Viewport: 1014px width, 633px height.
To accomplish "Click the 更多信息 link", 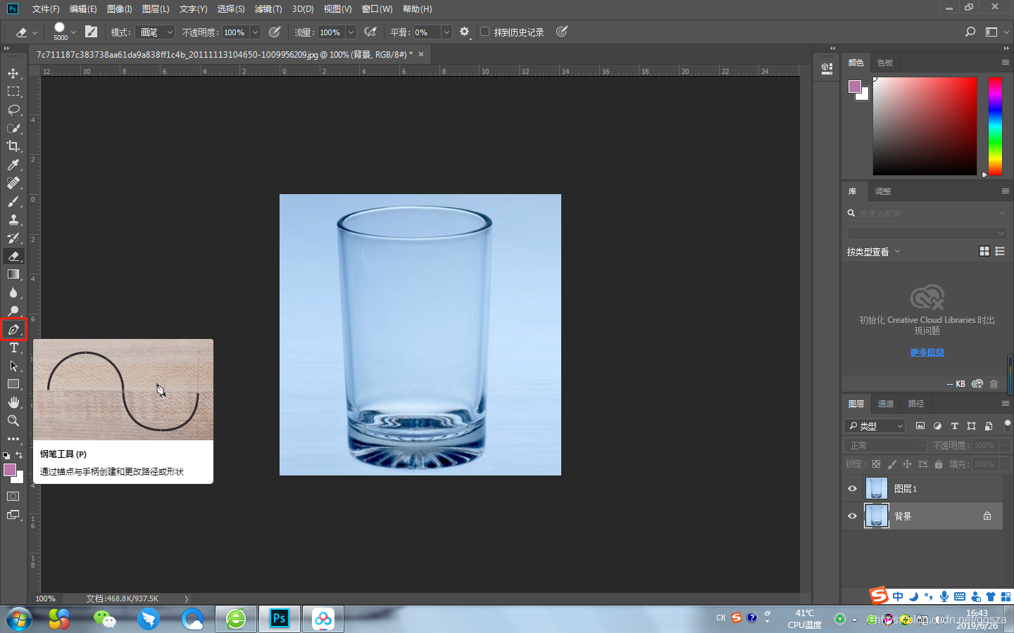I will 927,352.
